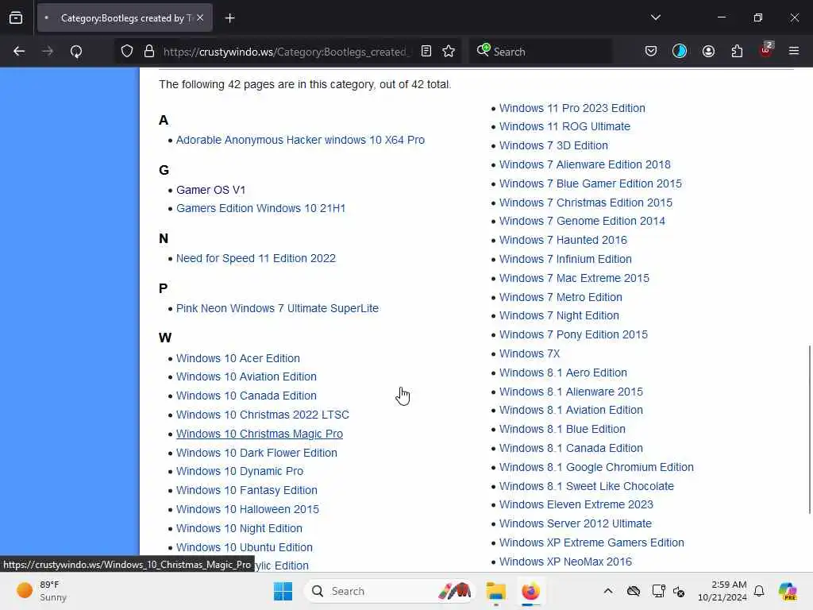Open Gamer OS V1 link

[210, 190]
